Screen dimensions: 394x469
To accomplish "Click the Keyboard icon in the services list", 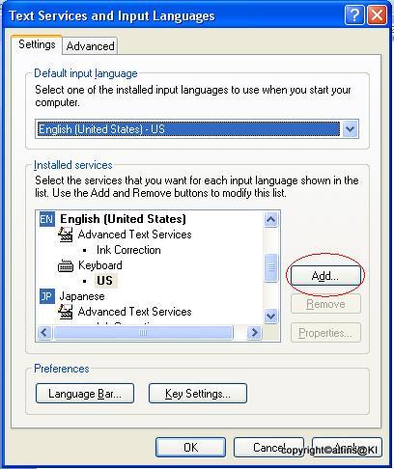I will click(66, 265).
